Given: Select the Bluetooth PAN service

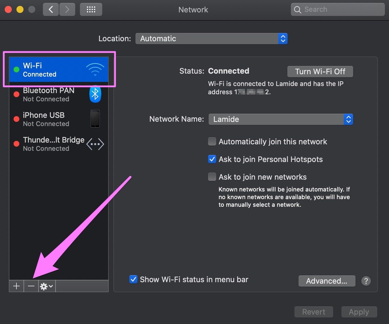Looking at the screenshot, I should 59,94.
